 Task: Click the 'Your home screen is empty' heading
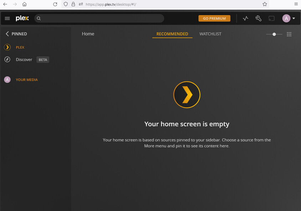(187, 124)
